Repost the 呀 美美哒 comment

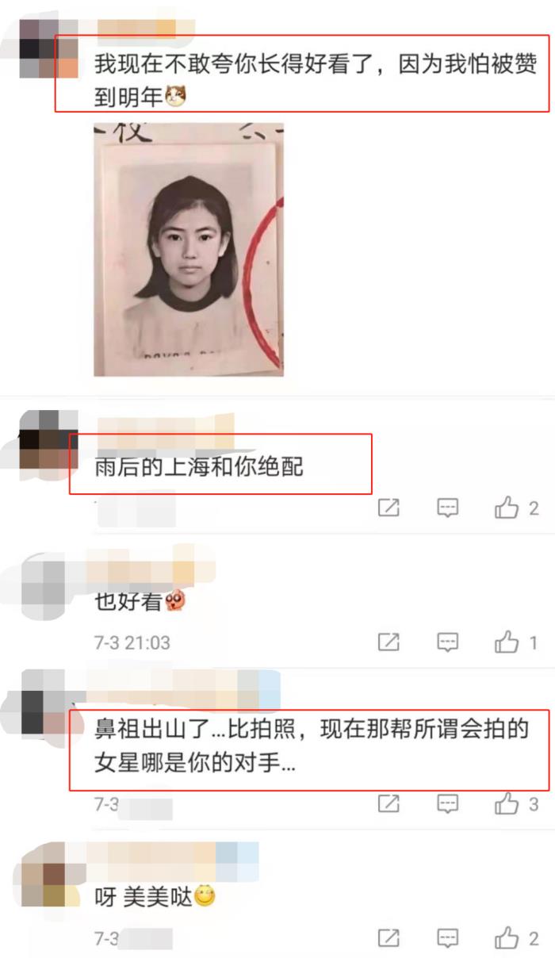point(388,939)
